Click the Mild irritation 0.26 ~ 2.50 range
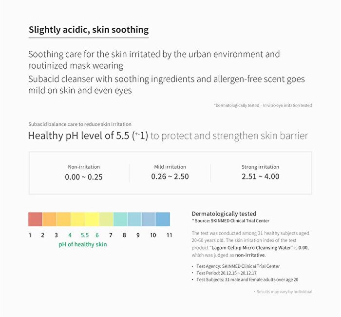Viewport: 341px width, 317px height. (170, 173)
